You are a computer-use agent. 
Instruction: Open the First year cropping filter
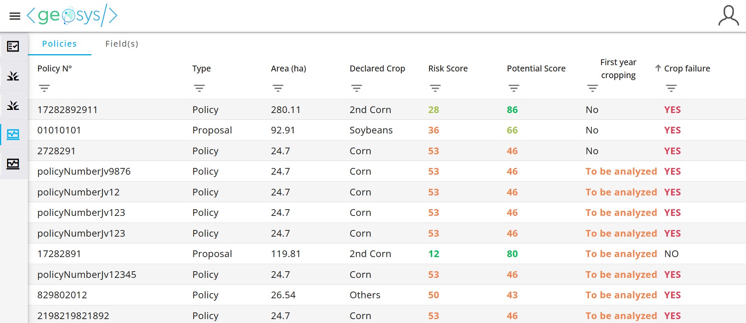coord(592,88)
